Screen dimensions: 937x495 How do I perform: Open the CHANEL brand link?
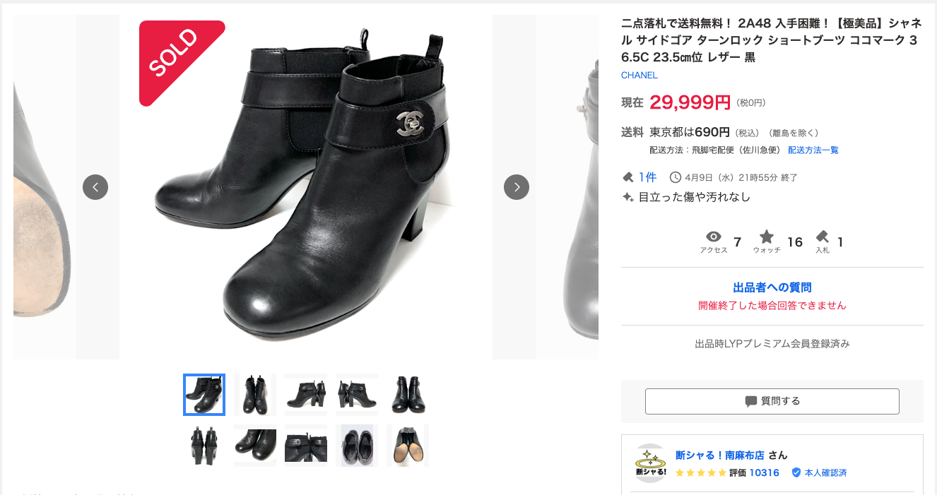639,75
